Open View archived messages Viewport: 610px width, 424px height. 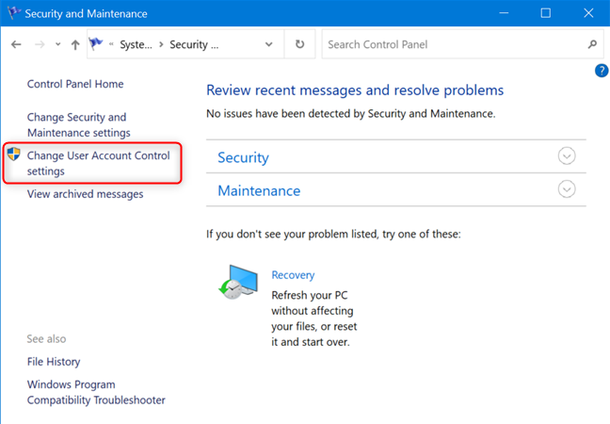point(86,194)
